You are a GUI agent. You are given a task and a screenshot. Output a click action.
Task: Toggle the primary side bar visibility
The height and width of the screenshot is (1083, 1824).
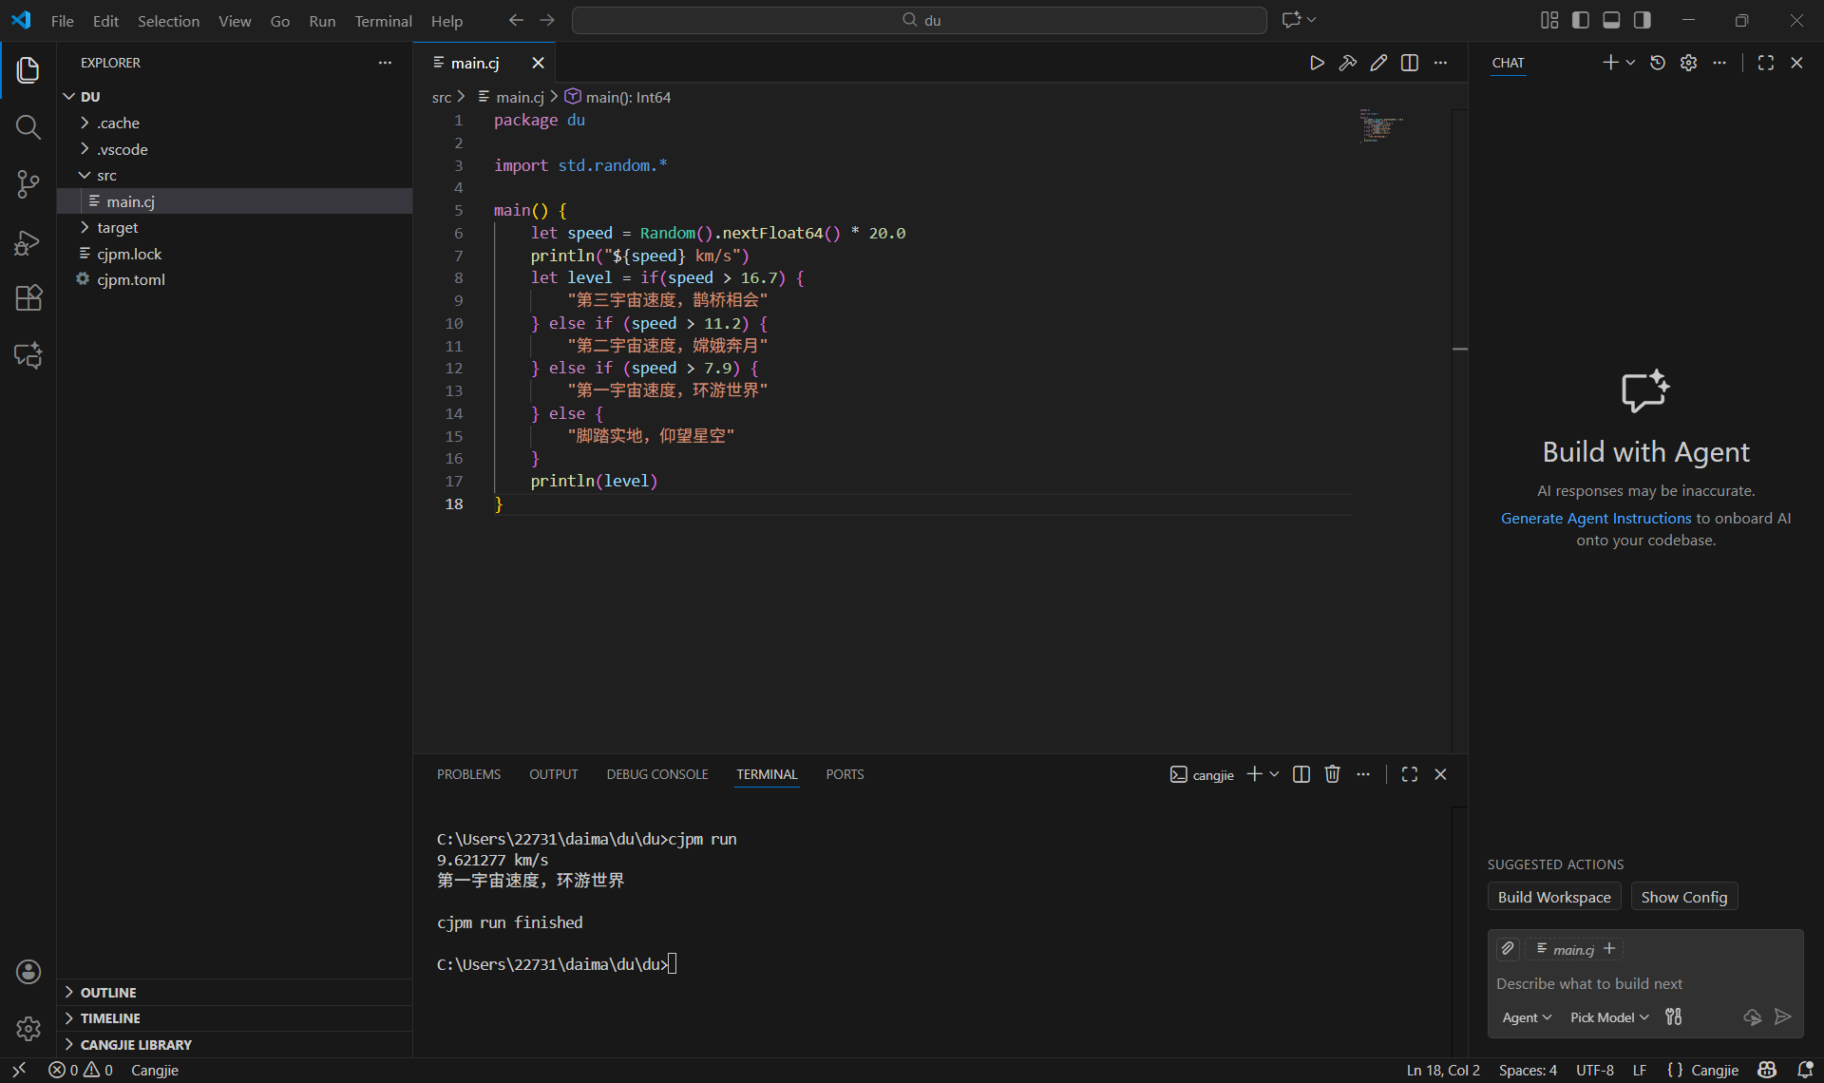pyautogui.click(x=1581, y=20)
